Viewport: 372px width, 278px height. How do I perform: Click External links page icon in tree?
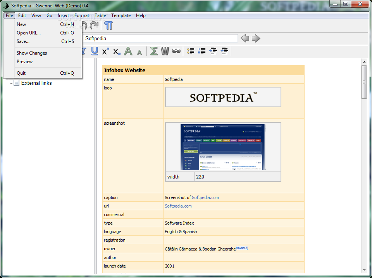16,83
